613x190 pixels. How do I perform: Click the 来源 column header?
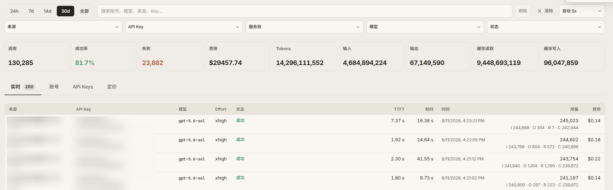13,109
